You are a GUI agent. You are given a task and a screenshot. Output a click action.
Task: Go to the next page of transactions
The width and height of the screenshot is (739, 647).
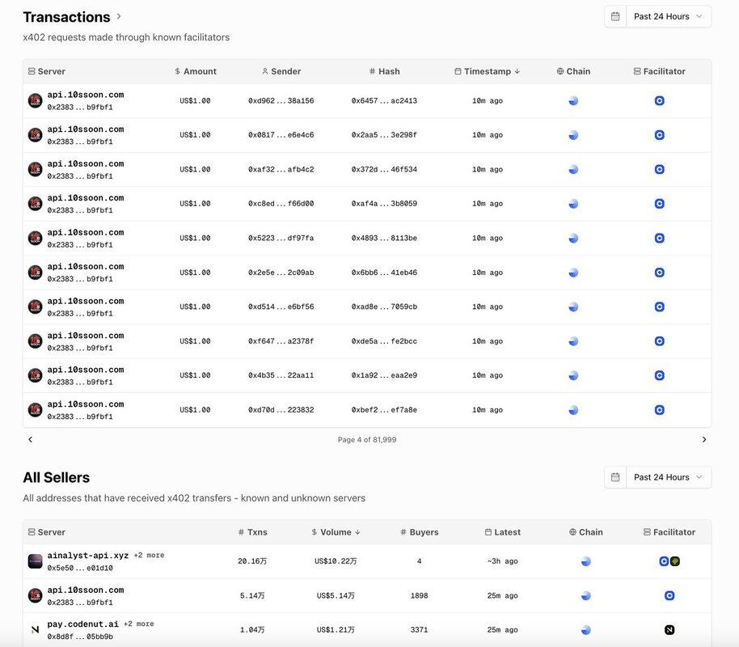point(703,440)
